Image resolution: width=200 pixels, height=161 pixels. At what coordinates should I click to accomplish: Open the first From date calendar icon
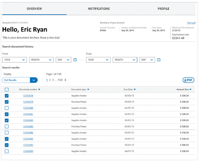click(75, 60)
